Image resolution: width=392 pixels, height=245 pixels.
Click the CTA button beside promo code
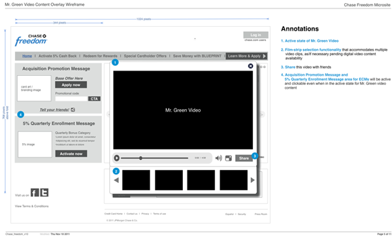point(94,99)
